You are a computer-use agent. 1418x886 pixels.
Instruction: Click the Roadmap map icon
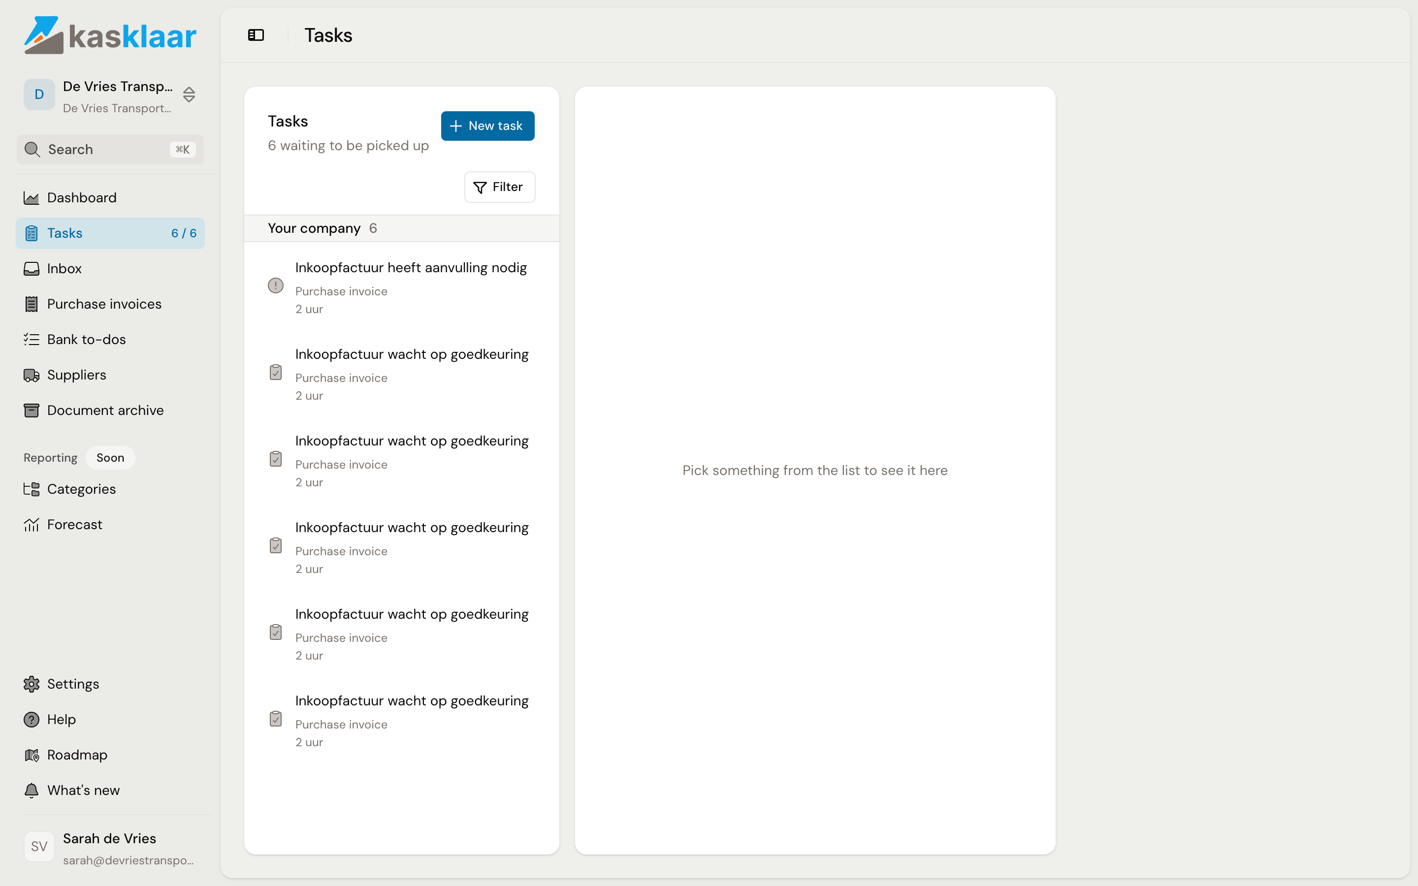(x=32, y=755)
